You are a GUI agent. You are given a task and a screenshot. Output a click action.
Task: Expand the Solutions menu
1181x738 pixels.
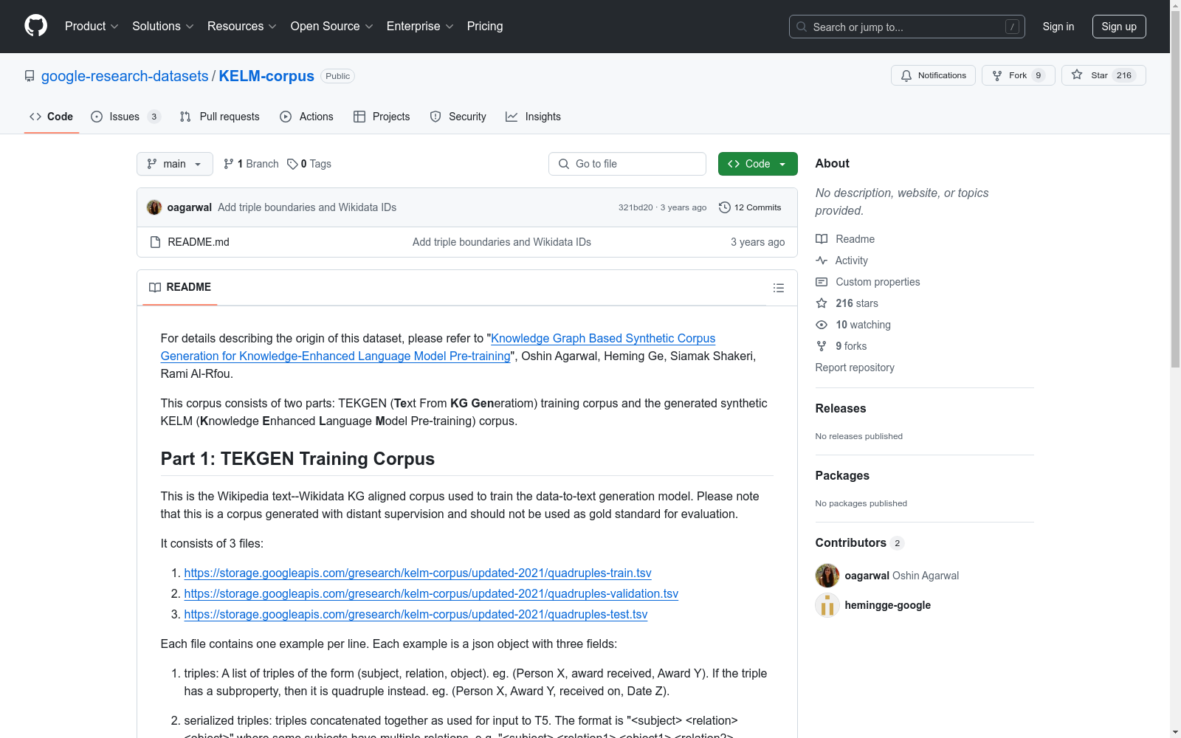(163, 27)
